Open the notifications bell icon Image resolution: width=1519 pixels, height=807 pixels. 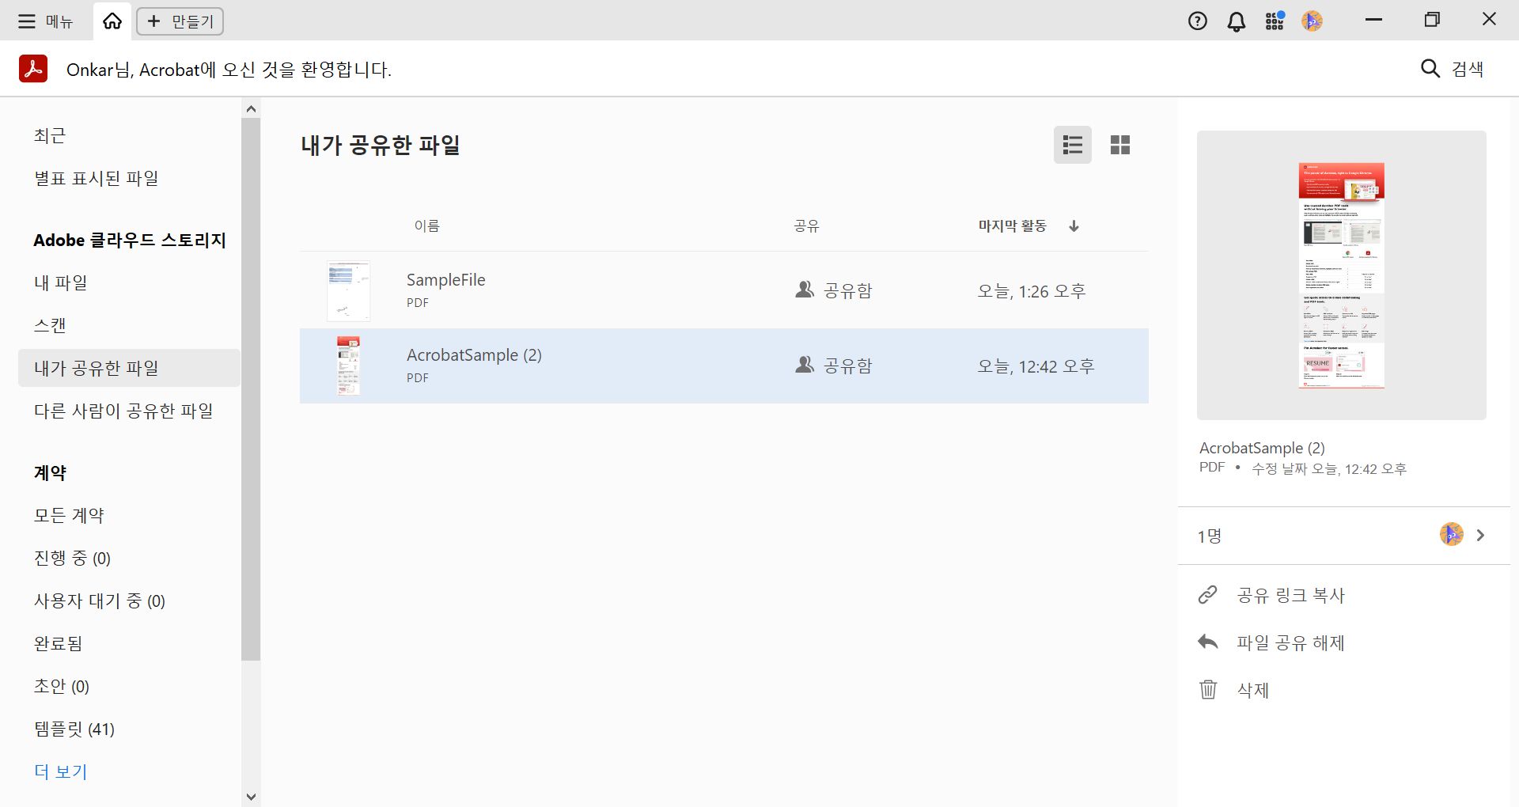[x=1236, y=21]
